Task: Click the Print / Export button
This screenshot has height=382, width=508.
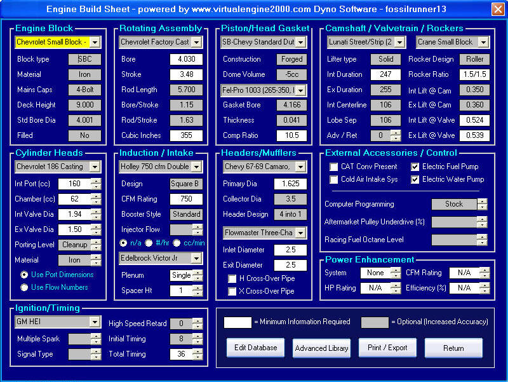Action: pyautogui.click(x=387, y=348)
